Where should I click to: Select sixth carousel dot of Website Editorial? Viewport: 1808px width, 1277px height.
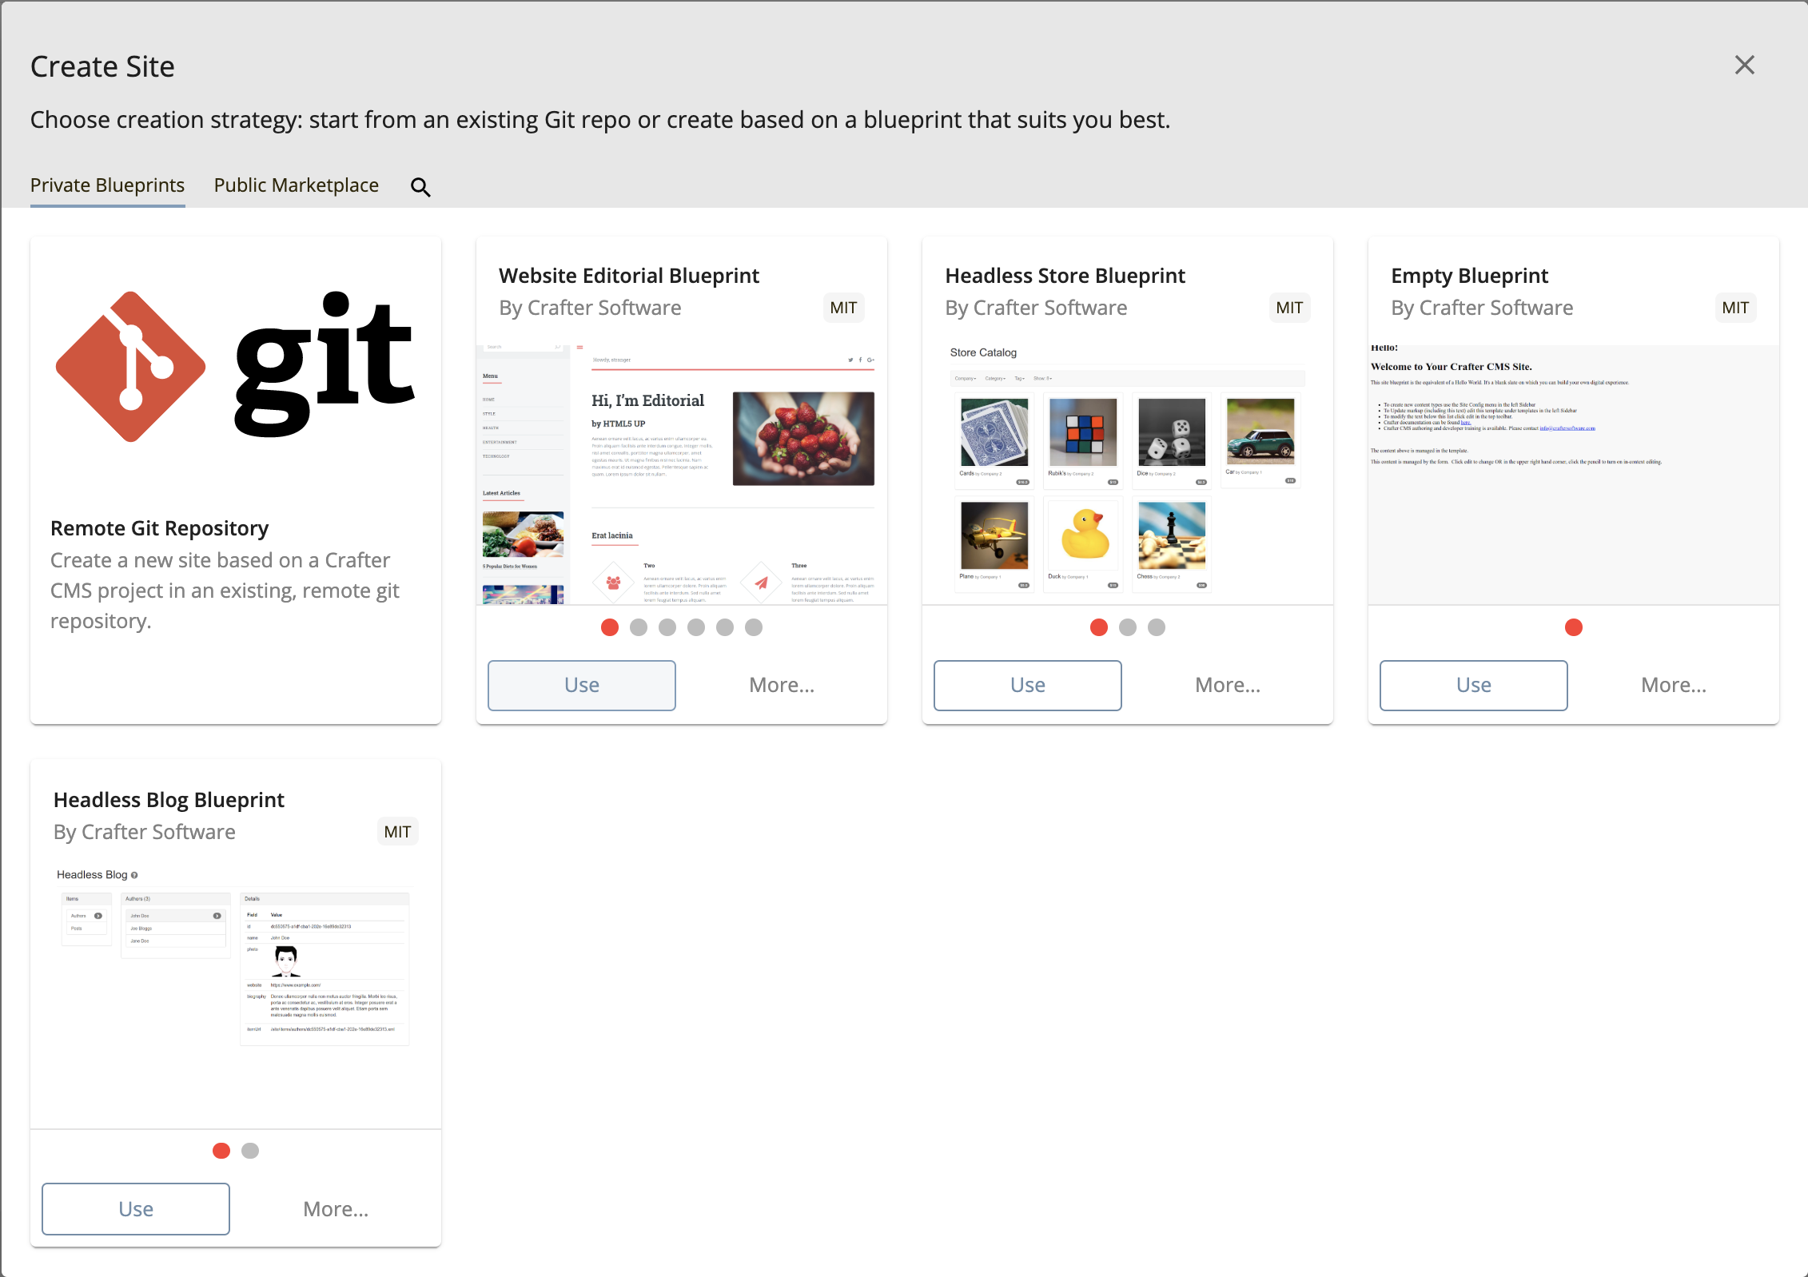(x=754, y=627)
